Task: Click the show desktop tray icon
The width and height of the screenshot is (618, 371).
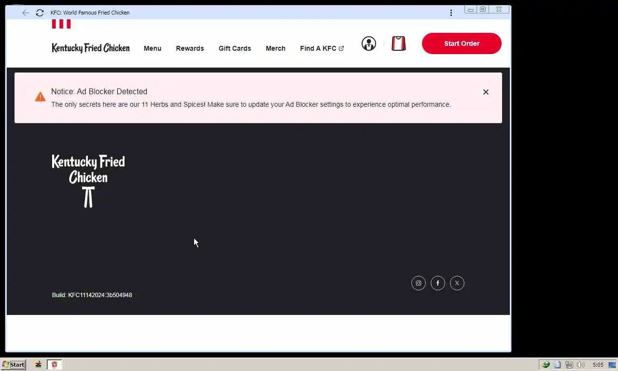Action: [x=612, y=365]
